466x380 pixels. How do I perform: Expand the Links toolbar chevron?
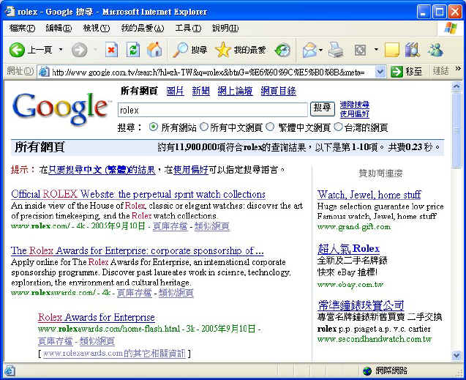tap(458, 69)
